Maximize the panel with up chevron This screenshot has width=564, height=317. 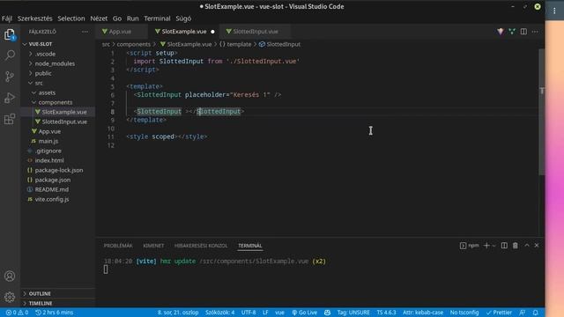pyautogui.click(x=527, y=246)
